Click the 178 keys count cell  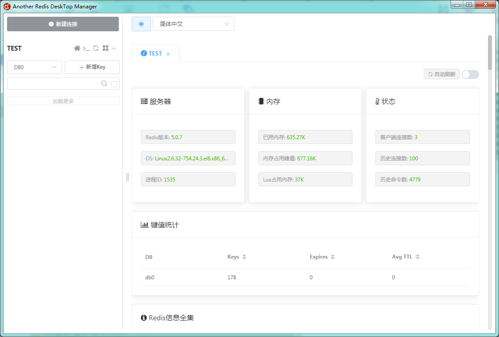point(231,278)
